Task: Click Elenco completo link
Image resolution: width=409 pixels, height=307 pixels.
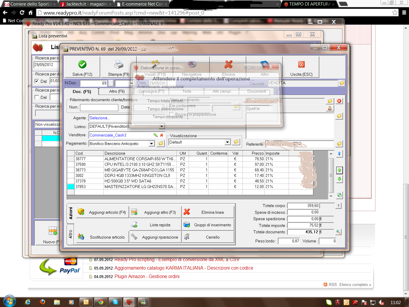Action: 355,284
